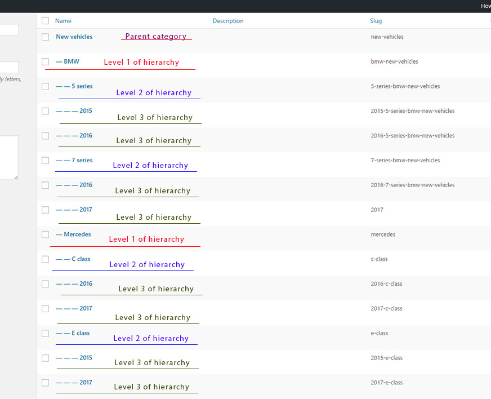491x399 pixels.
Task: Check the box for New vehicles category
Action: [46, 37]
